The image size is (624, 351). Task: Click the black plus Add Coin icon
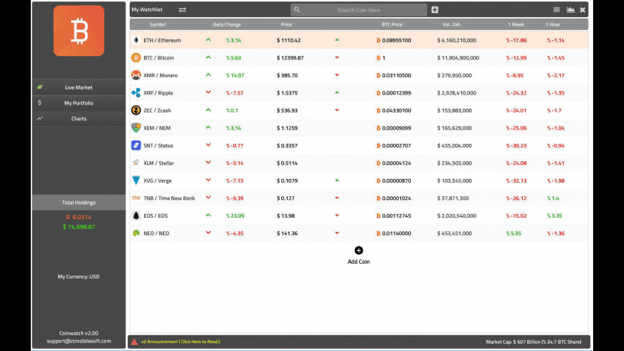coord(359,251)
